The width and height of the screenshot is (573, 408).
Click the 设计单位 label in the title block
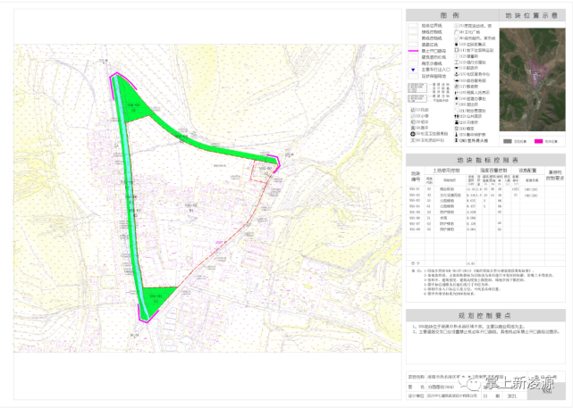417,396
